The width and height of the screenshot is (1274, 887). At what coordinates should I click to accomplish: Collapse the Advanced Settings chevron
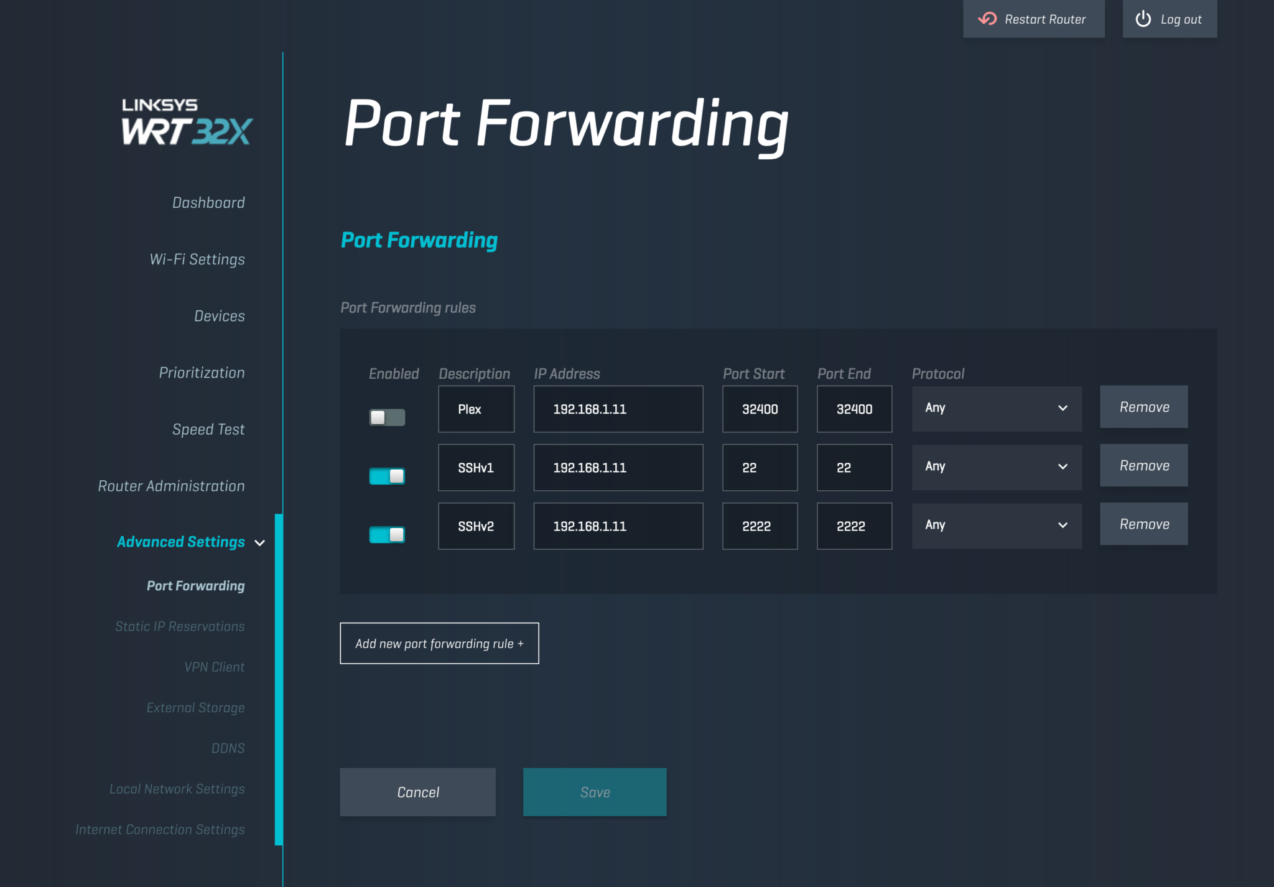point(260,543)
